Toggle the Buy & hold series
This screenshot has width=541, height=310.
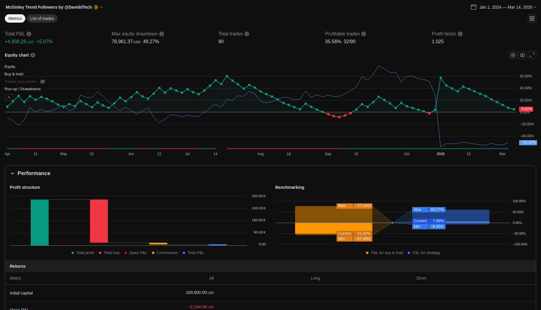click(x=14, y=74)
